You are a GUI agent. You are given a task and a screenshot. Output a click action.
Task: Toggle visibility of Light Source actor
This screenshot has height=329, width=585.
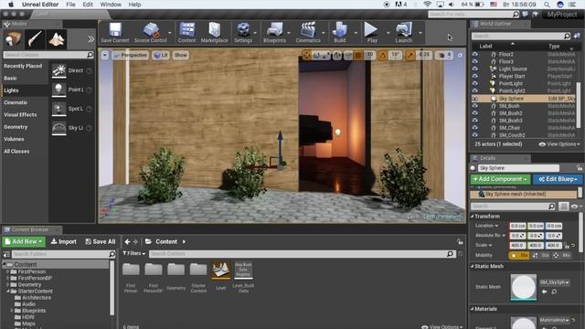[x=475, y=69]
